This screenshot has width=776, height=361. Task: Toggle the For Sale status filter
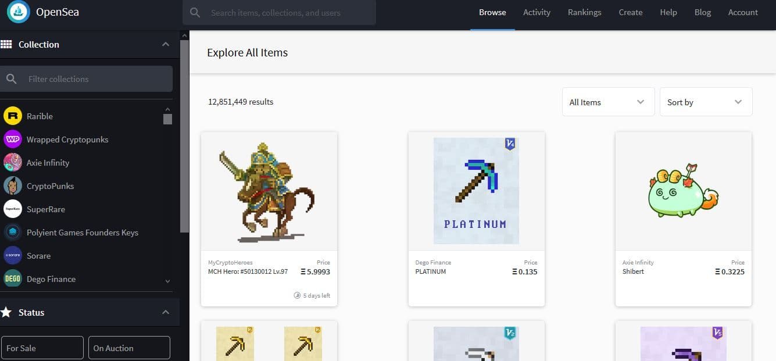click(42, 348)
